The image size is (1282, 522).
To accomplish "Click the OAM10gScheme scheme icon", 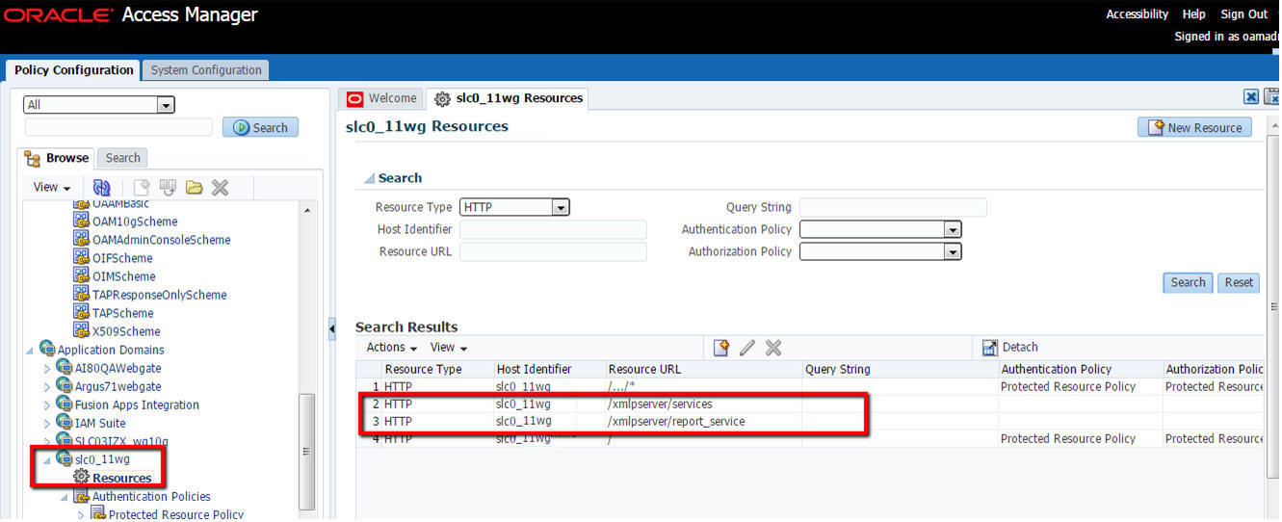I will [x=81, y=222].
